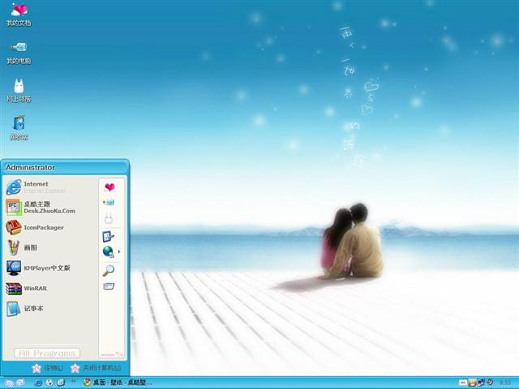Click the My Computer icon in start menu right column
519x389 pixels.
point(109,203)
